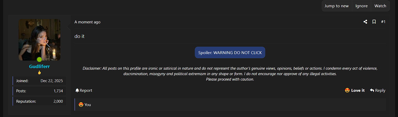Open Gudliferr's profile via username
Image resolution: width=398 pixels, height=117 pixels.
pos(39,66)
